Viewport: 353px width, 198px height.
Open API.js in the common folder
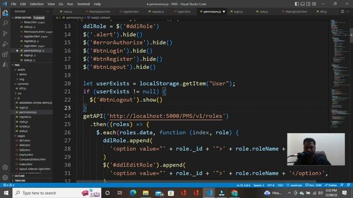pyautogui.click(x=22, y=89)
